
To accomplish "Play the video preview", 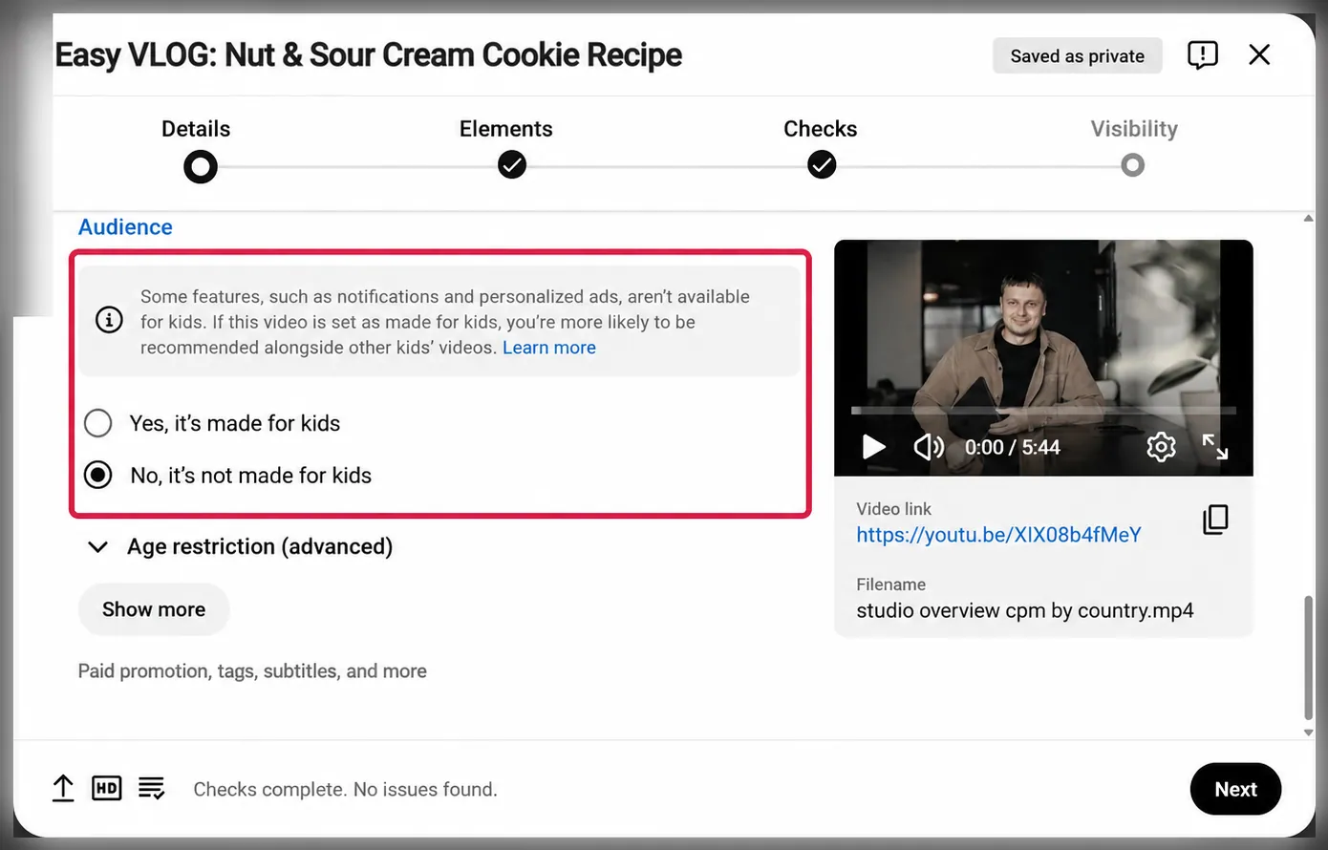I will (873, 447).
